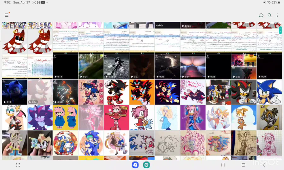Screen dimensions: 284x170
Task: Tap the Gmail notification icon in the status bar
Action: pos(38,3)
